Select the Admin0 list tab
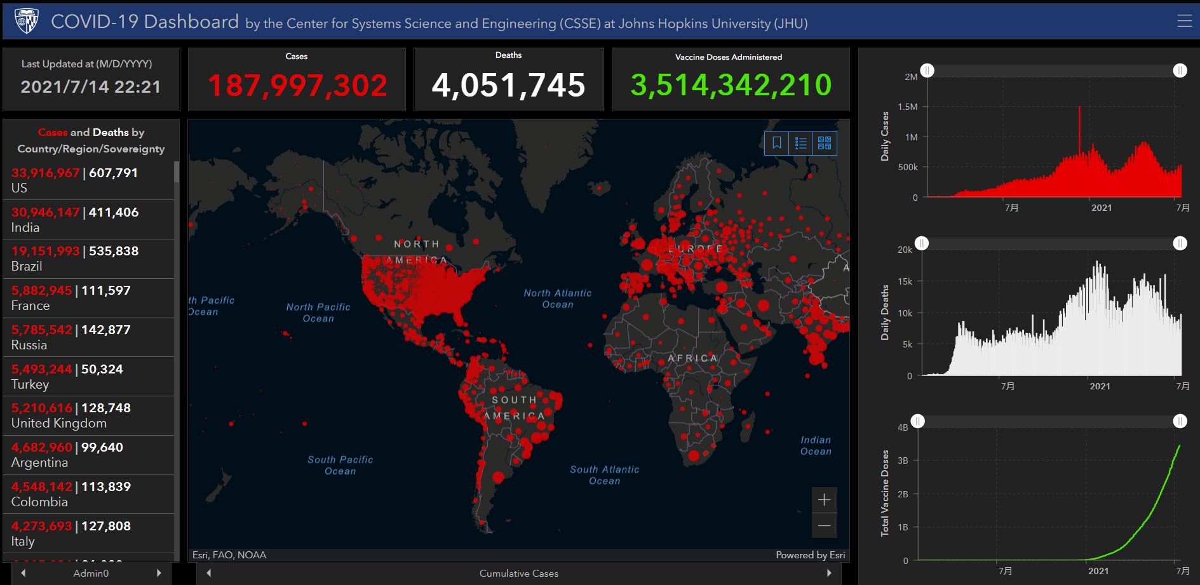 [91, 573]
